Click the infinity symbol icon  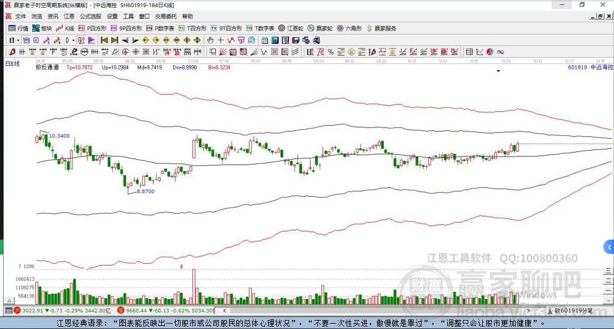[x=500, y=52]
